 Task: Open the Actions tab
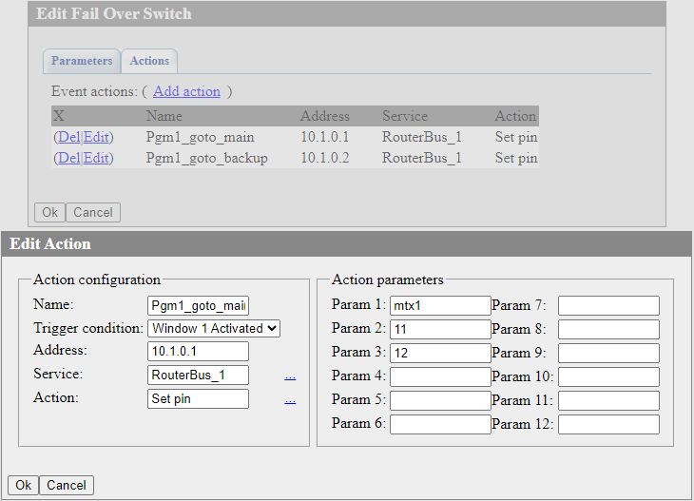tap(149, 61)
